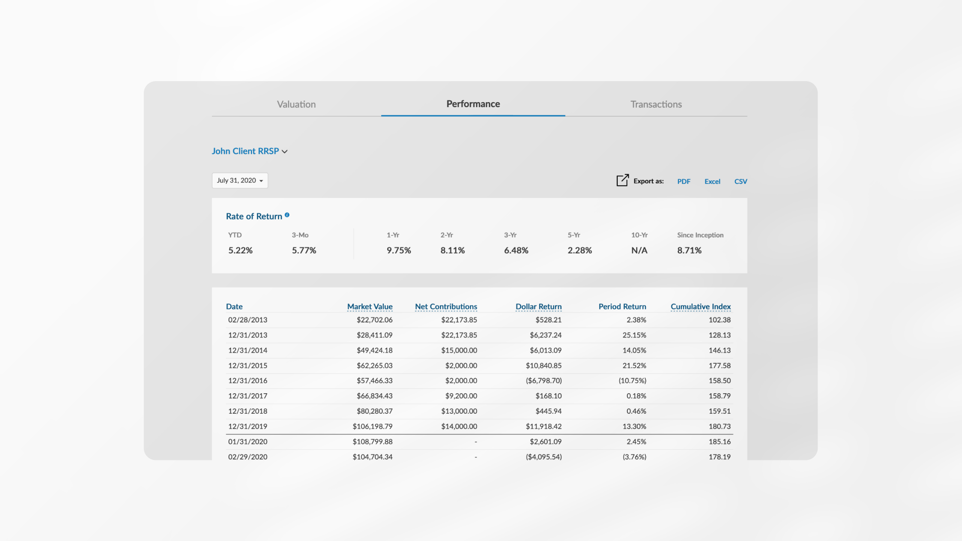The image size is (962, 541).
Task: Click period return 14.05%
Action: 634,350
